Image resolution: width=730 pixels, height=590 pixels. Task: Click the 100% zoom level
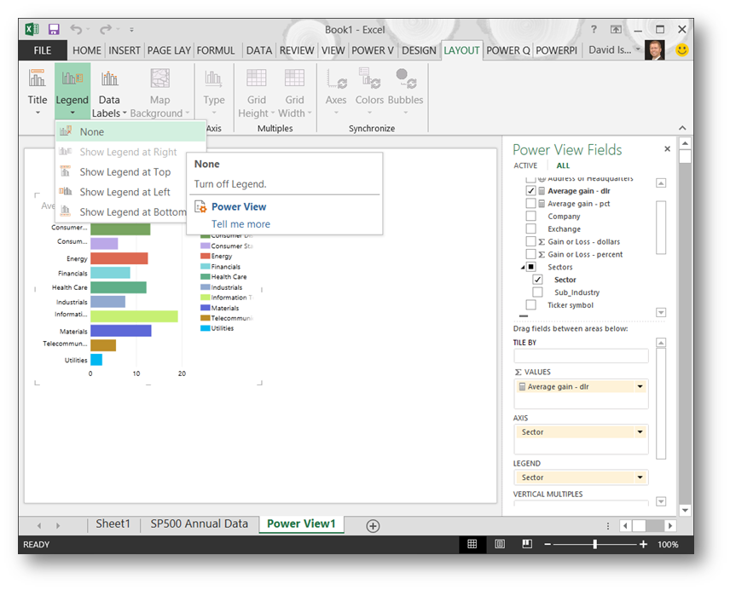(668, 545)
